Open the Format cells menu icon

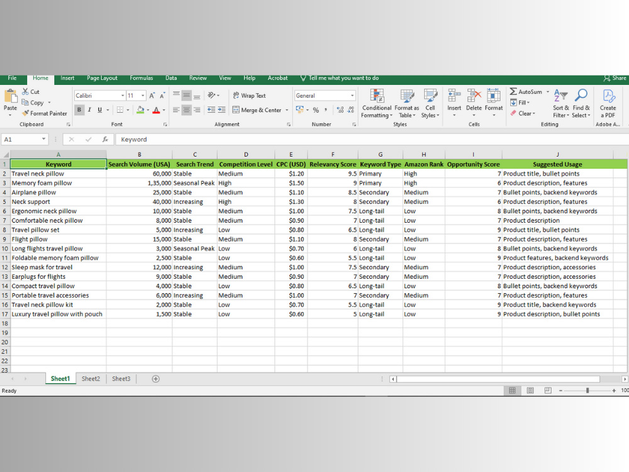point(493,96)
